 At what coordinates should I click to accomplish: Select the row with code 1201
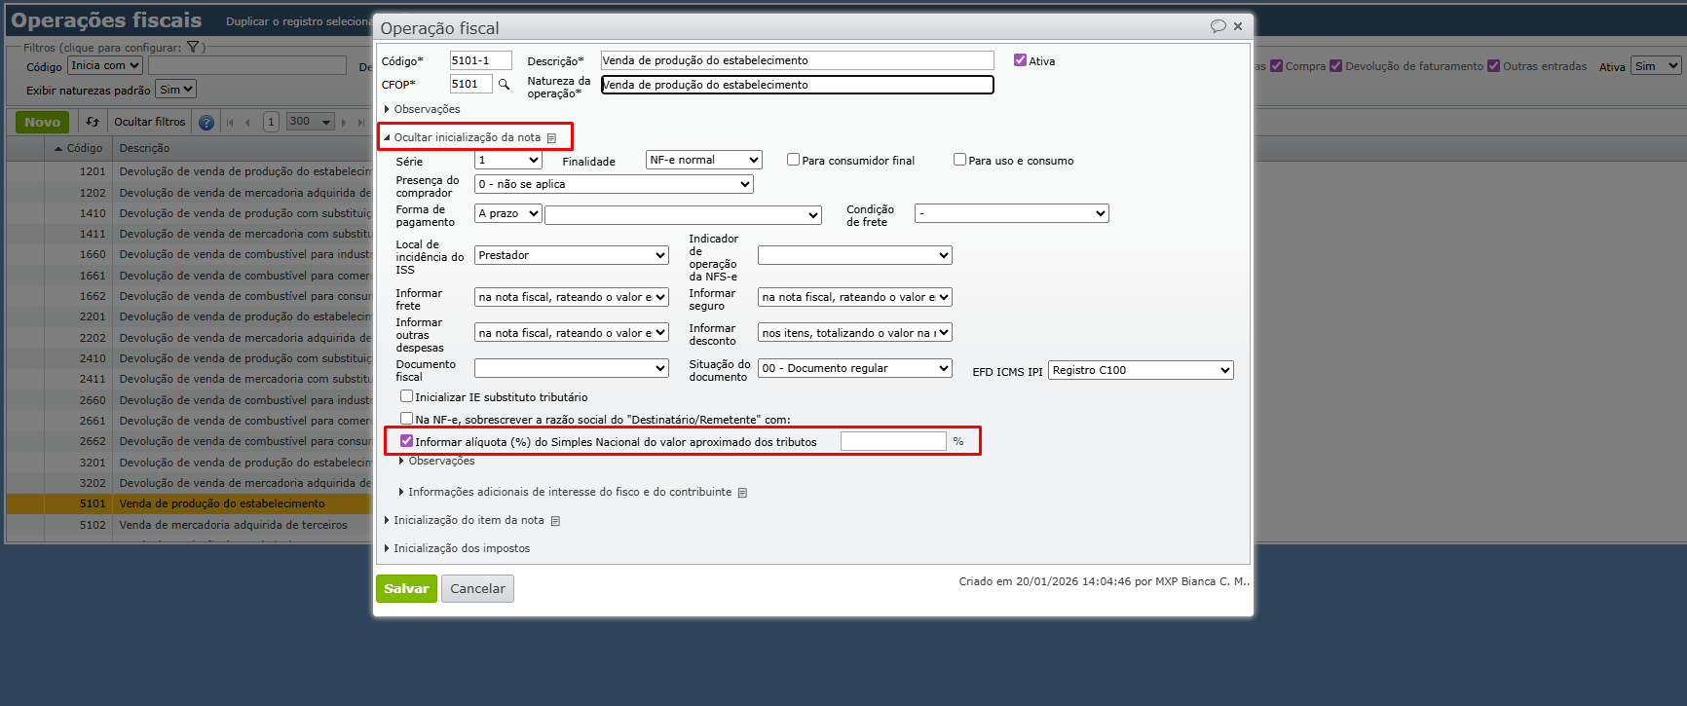point(189,171)
